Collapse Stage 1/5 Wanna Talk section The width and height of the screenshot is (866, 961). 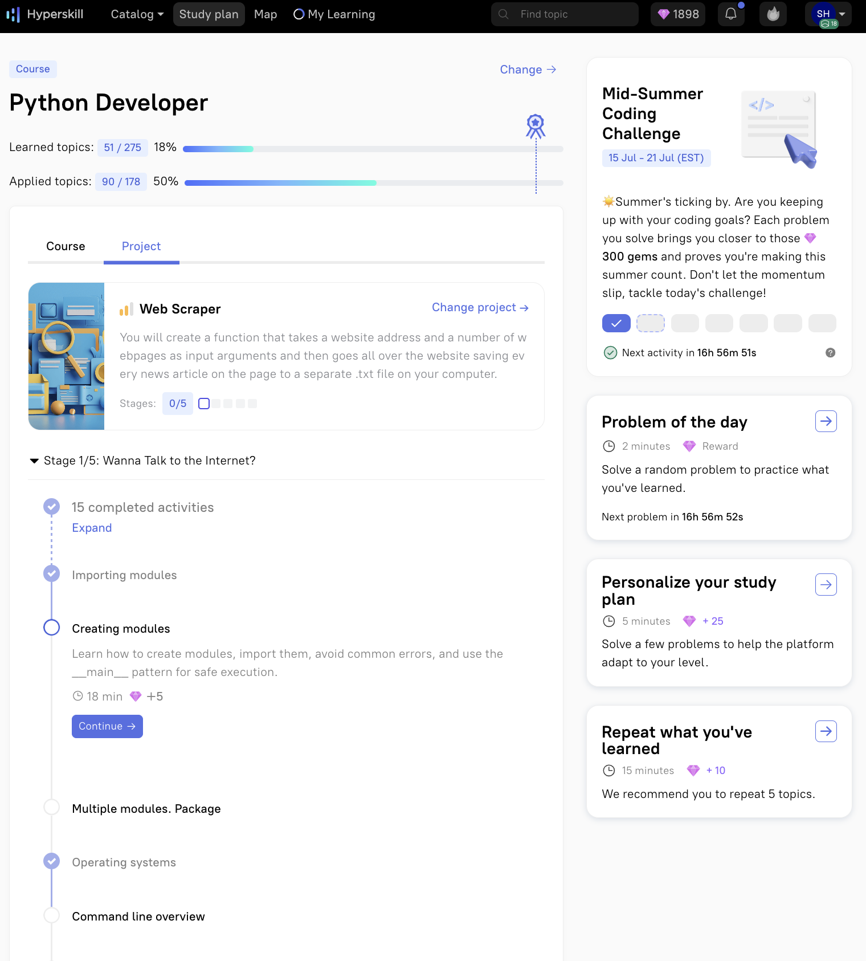pos(34,461)
